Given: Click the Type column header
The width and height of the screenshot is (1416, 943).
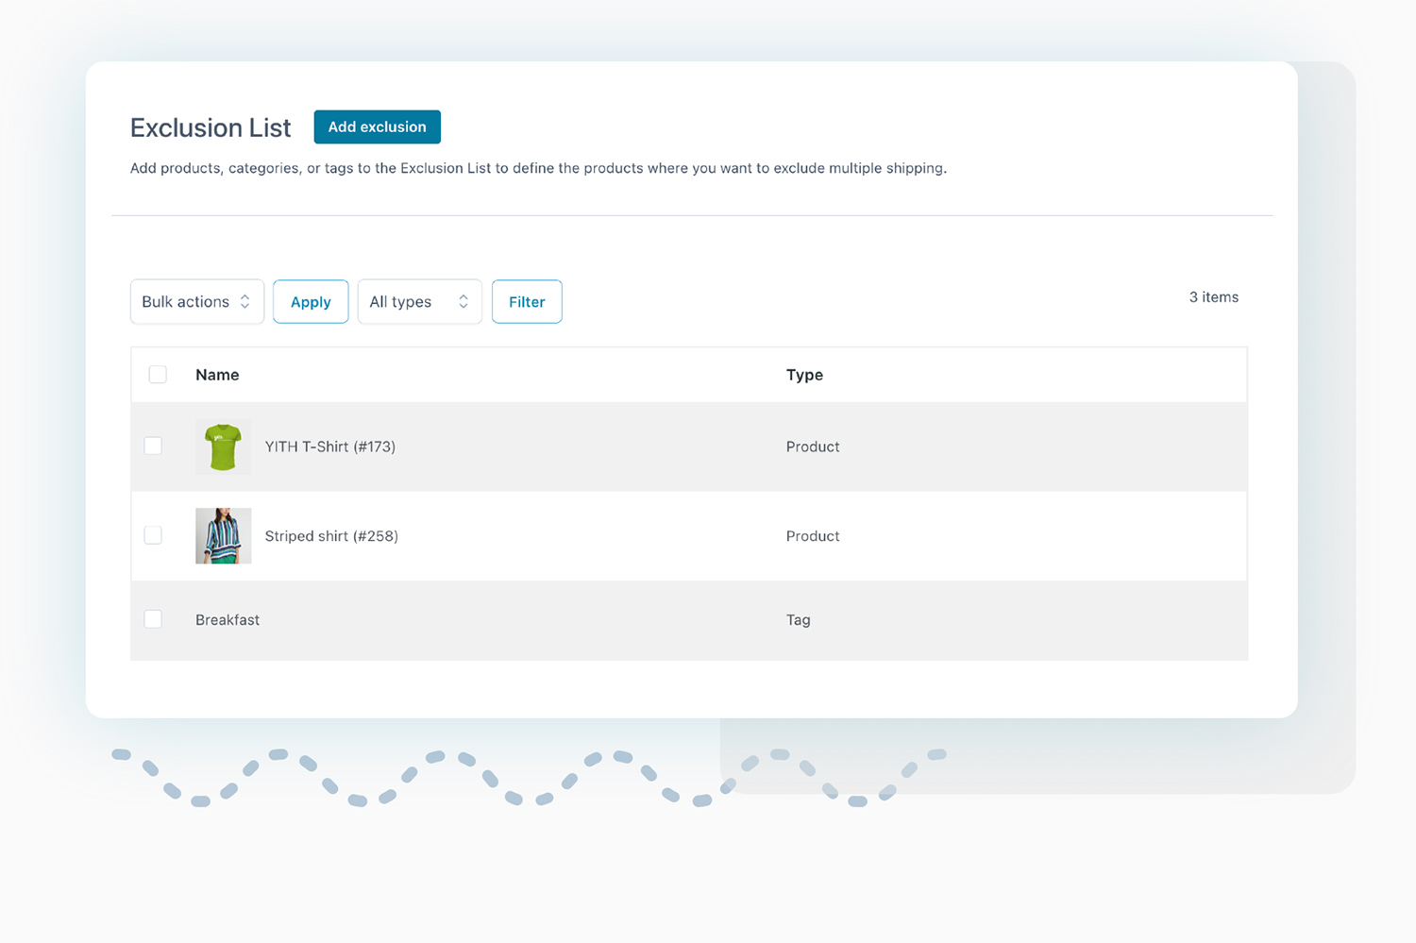Looking at the screenshot, I should click(x=804, y=375).
